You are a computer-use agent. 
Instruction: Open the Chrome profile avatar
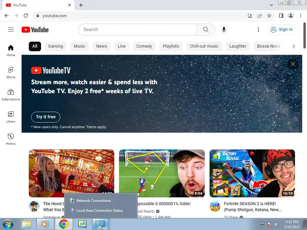pos(291,16)
